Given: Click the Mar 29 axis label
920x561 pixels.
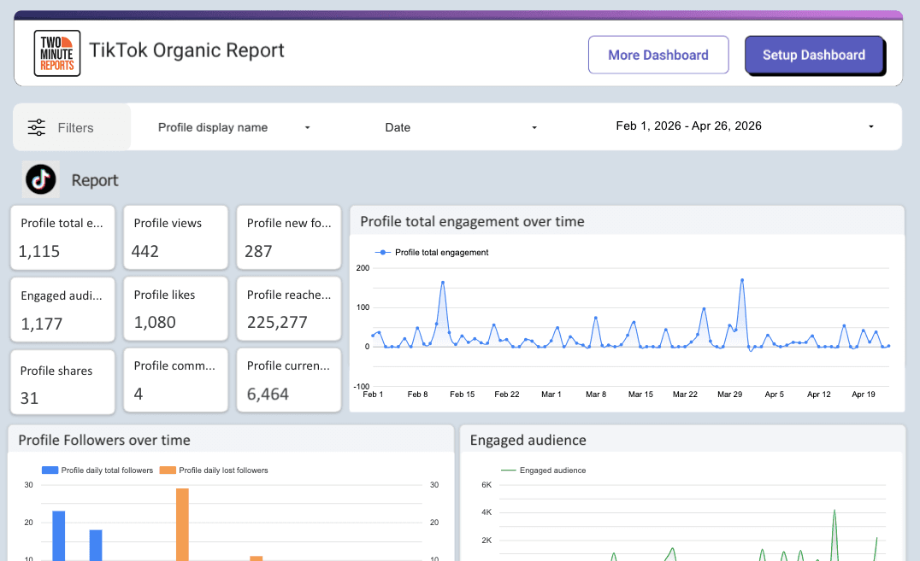Looking at the screenshot, I should click(x=730, y=394).
